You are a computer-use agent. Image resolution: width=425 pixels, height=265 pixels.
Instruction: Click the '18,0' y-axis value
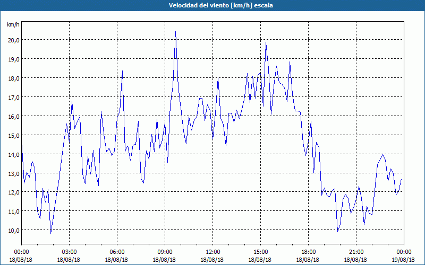tap(13, 78)
